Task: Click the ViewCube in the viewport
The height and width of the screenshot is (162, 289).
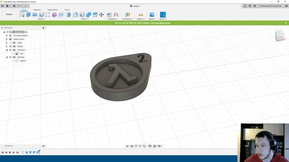Action: pyautogui.click(x=280, y=35)
